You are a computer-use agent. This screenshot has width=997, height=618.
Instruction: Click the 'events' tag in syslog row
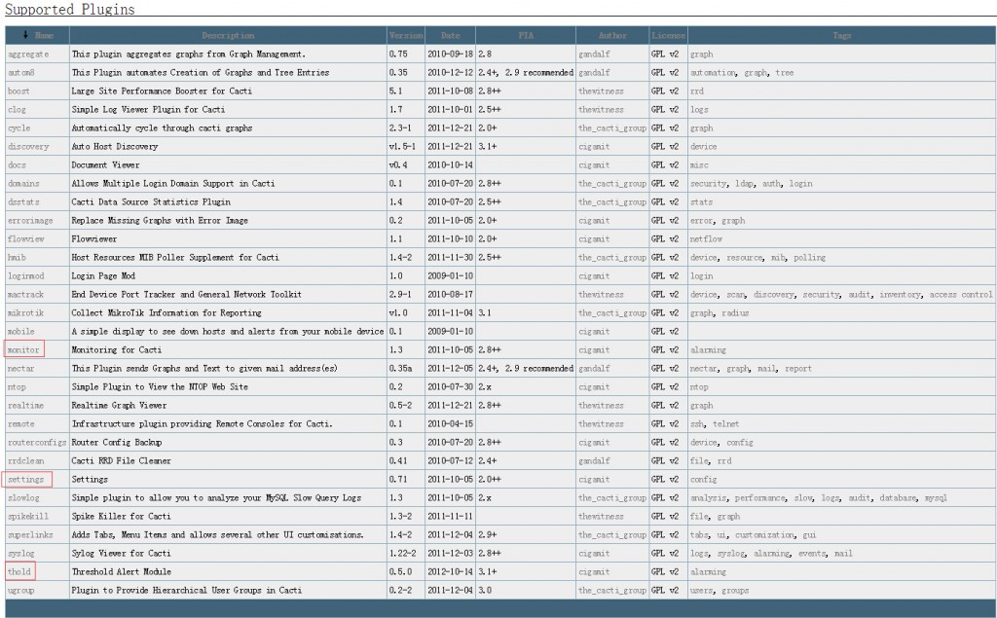click(x=812, y=553)
